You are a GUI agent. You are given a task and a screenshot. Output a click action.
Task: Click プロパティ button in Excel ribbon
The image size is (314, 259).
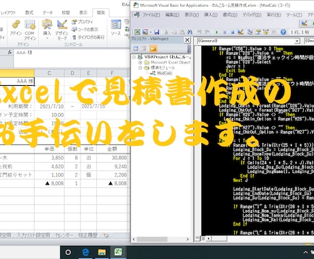(83, 22)
